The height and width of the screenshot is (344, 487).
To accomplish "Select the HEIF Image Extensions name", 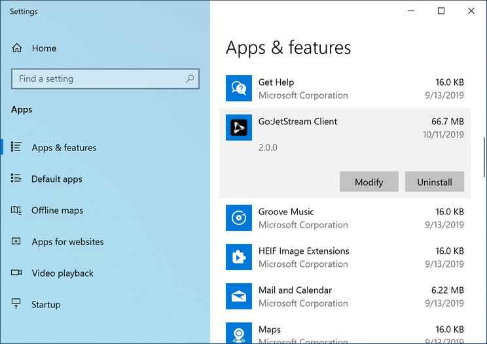I will (x=304, y=251).
